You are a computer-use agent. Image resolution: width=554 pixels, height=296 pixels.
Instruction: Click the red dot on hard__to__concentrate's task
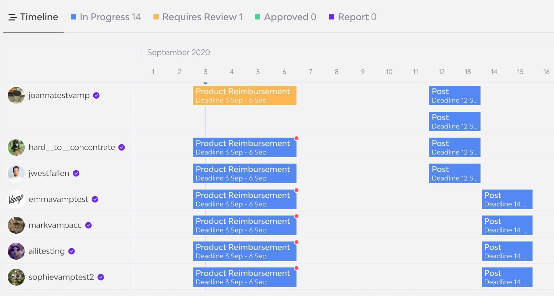pyautogui.click(x=296, y=138)
